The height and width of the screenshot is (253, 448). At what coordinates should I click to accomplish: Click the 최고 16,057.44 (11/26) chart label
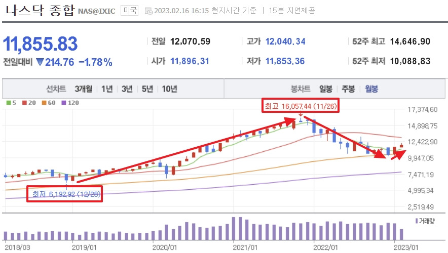point(301,106)
